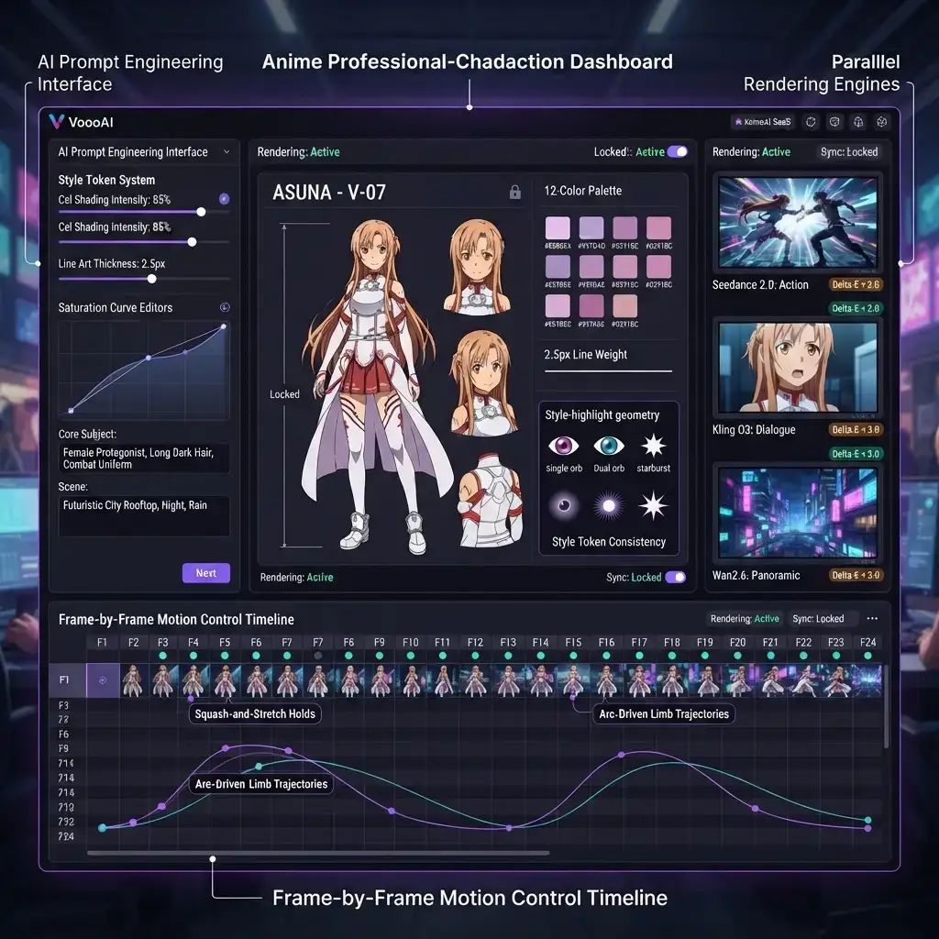Select the back-view armor torso sketch

pos(490,502)
